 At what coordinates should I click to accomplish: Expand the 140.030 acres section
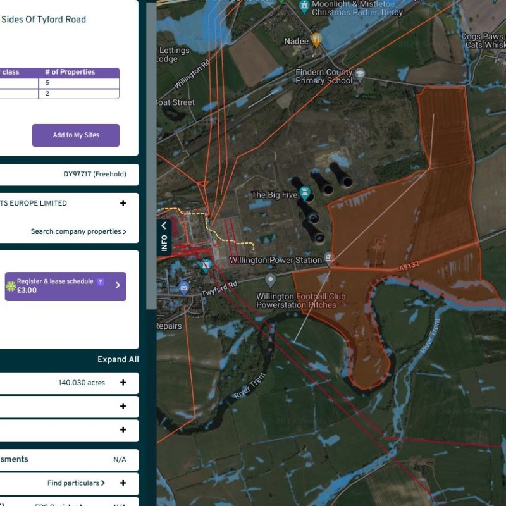coord(123,383)
